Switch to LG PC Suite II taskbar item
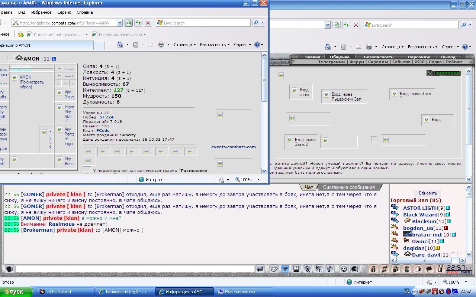Image resolution: width=476 pixels, height=297 pixels. point(65,291)
